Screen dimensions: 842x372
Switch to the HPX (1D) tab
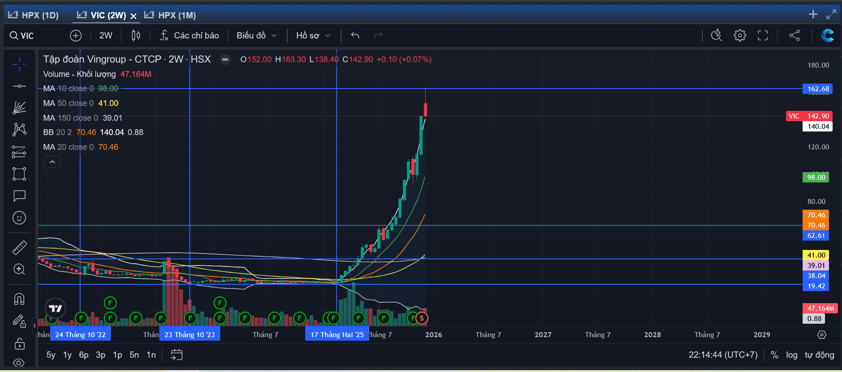pos(34,15)
